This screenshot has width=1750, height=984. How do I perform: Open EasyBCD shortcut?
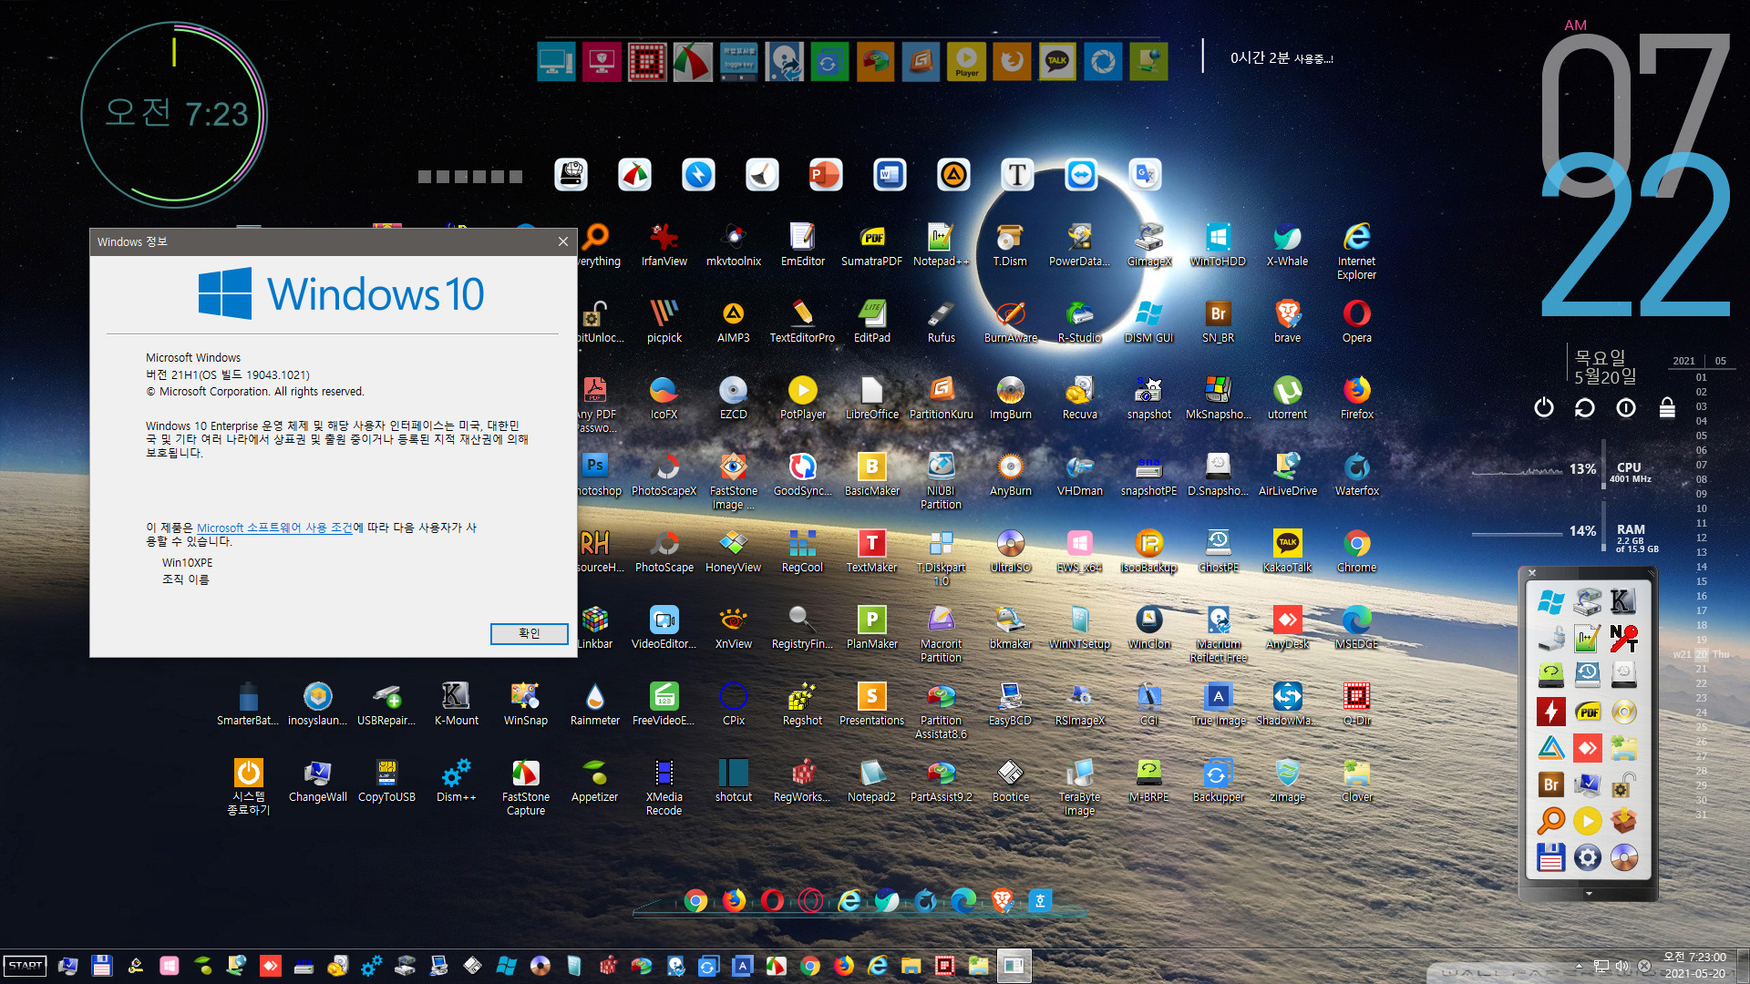1010,704
